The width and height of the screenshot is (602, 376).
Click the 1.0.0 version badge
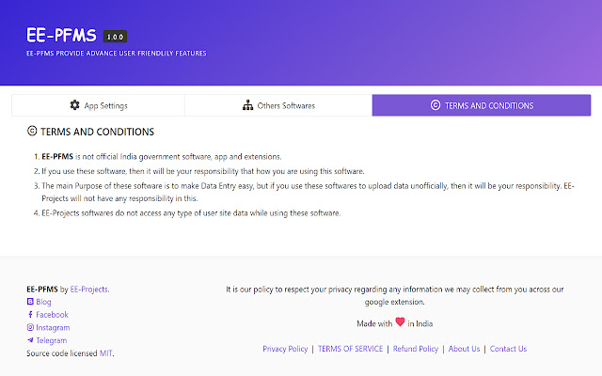click(x=116, y=37)
